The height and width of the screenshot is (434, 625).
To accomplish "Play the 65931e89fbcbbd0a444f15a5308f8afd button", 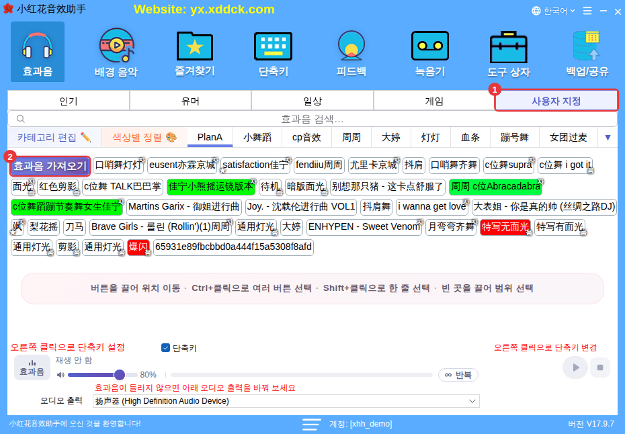I will pyautogui.click(x=233, y=247).
